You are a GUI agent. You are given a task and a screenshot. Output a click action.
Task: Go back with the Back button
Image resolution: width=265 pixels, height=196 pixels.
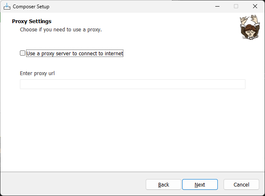coord(164,184)
